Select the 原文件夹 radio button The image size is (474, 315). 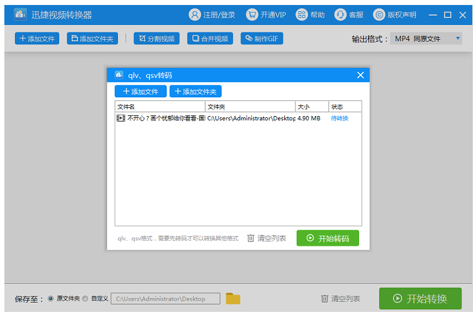tap(51, 299)
